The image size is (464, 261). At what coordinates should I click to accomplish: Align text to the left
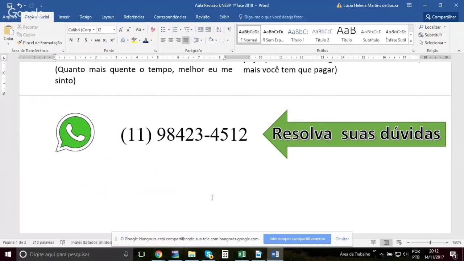(x=163, y=40)
